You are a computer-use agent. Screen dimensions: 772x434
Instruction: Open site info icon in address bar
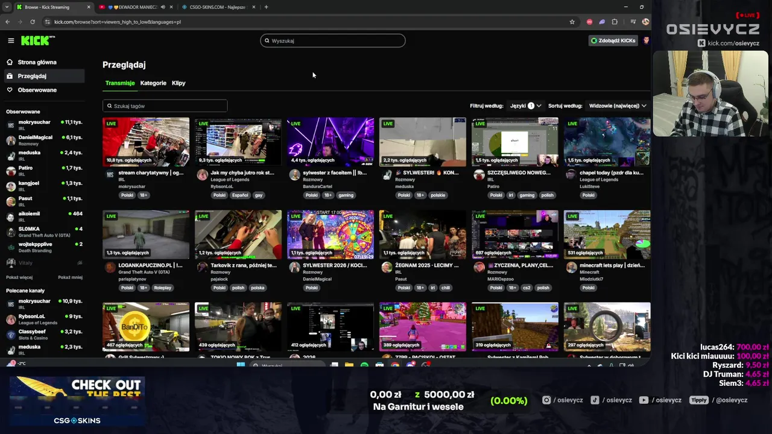(x=47, y=22)
